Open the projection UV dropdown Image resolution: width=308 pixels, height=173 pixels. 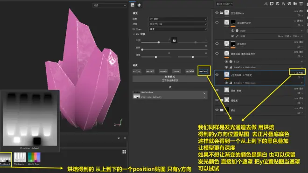click(x=178, y=19)
